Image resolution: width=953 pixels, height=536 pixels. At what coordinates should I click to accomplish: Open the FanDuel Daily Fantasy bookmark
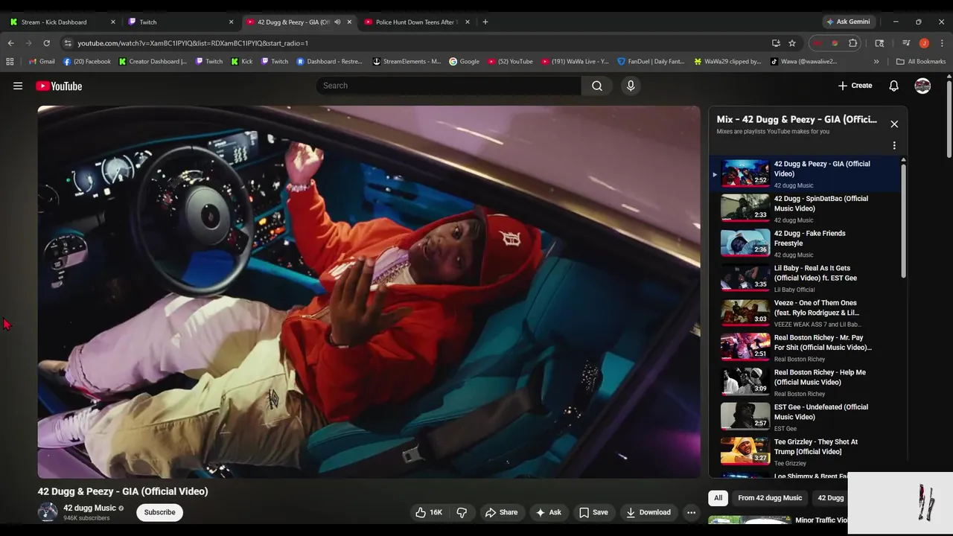point(651,62)
